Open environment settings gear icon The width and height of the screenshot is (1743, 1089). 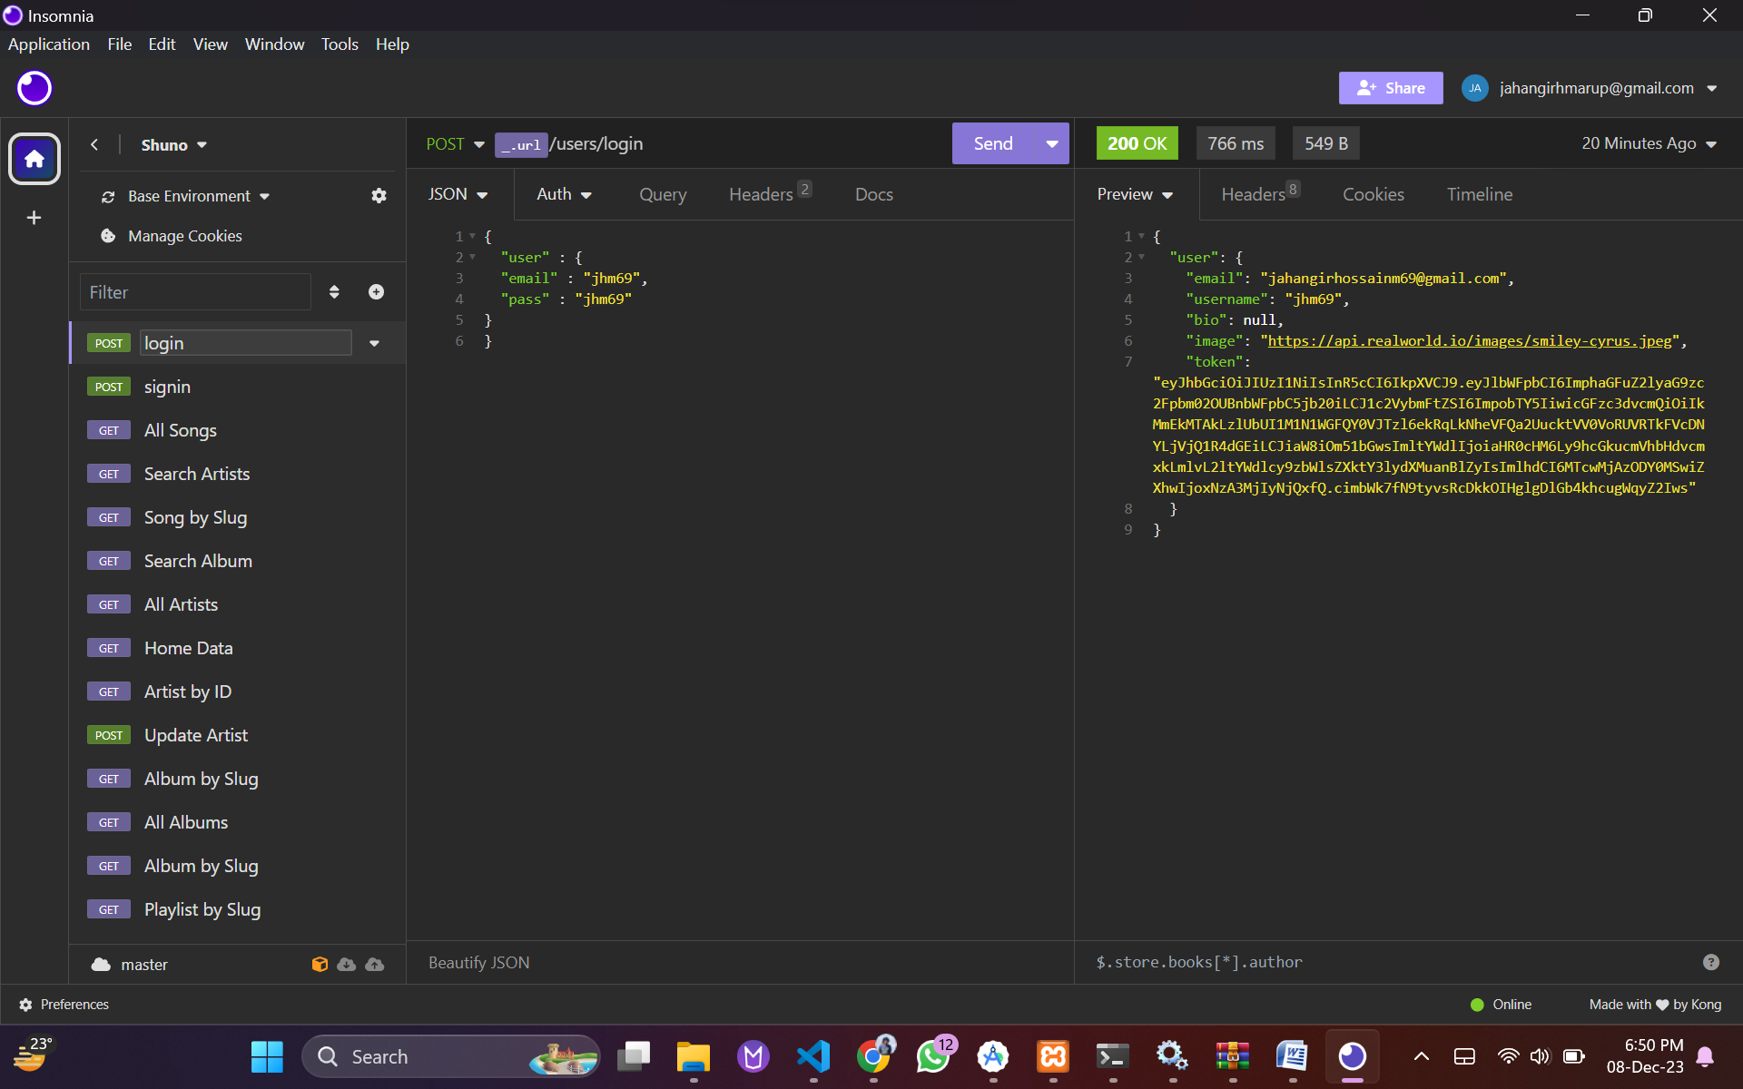(x=379, y=196)
